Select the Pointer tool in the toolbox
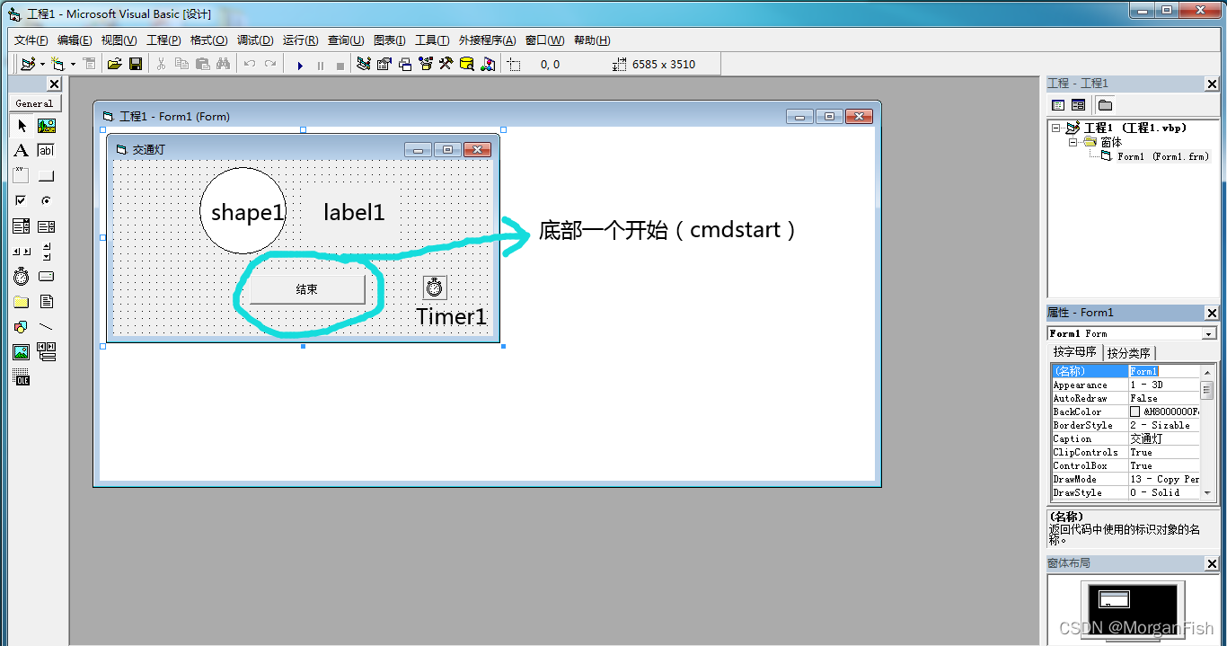 pos(22,125)
